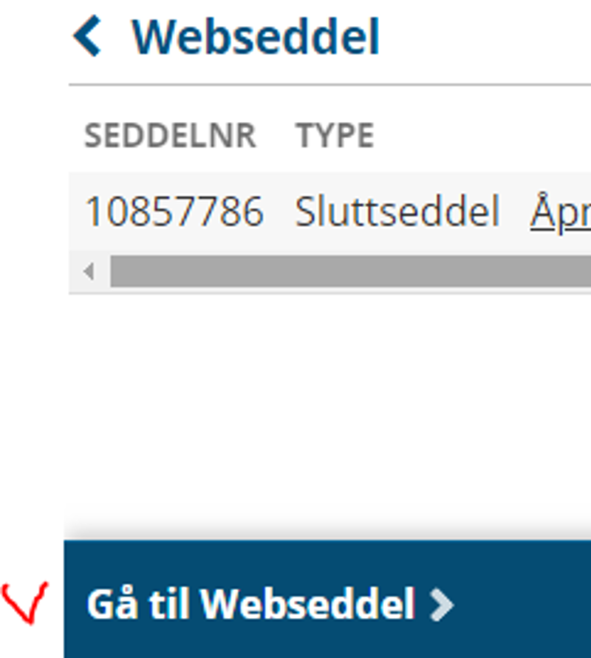Go back using the blue chevron arrow
This screenshot has width=591, height=658.
[x=87, y=36]
